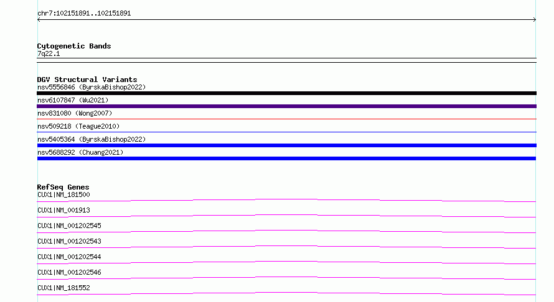Click the blue nsv5405364 variant bar
The width and height of the screenshot is (554, 302).
coord(286,145)
